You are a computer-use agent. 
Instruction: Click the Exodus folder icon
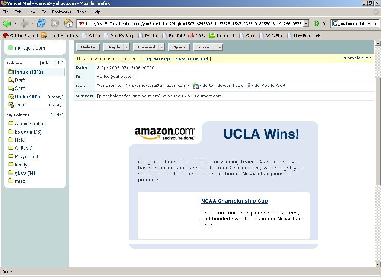click(x=11, y=131)
